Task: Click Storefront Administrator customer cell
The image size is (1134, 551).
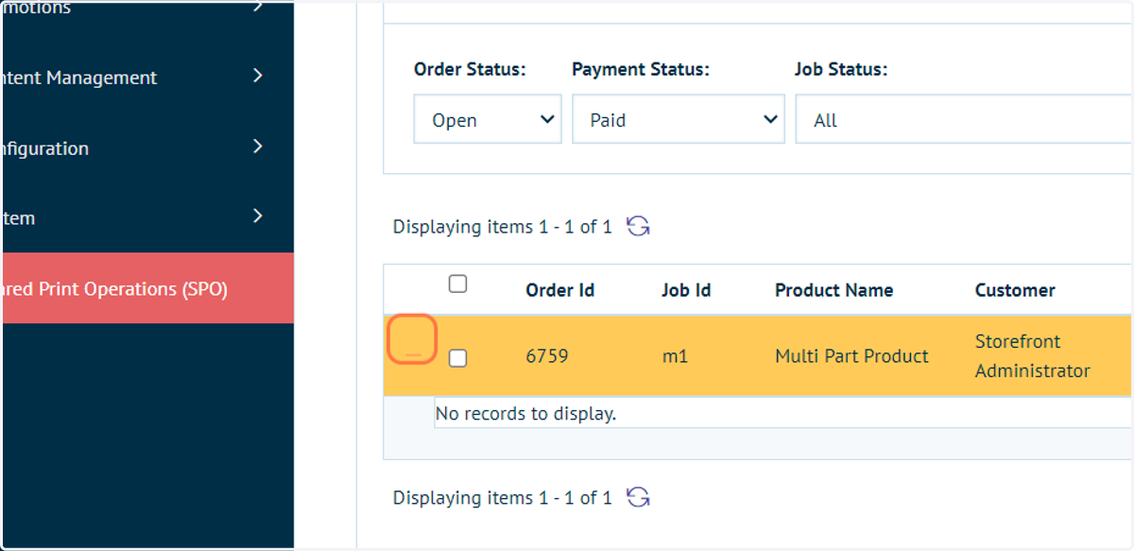Action: point(1033,356)
